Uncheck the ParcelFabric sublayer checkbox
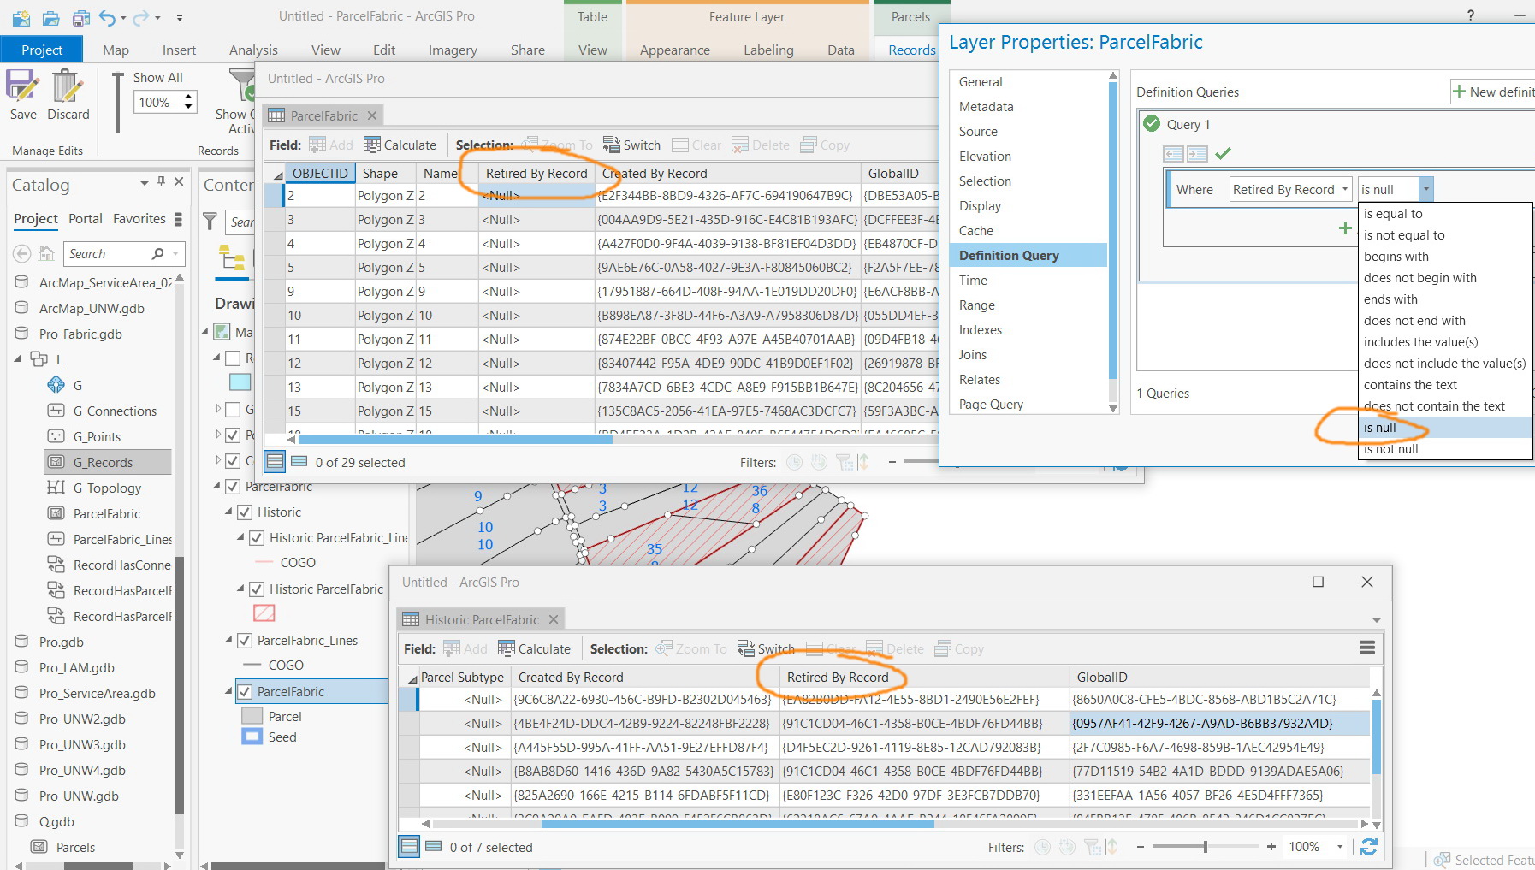 click(244, 692)
